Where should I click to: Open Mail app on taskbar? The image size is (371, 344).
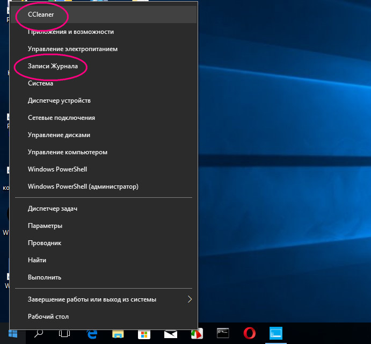(x=171, y=334)
